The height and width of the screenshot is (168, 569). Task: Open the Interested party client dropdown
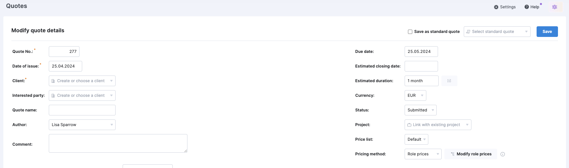coord(82,95)
